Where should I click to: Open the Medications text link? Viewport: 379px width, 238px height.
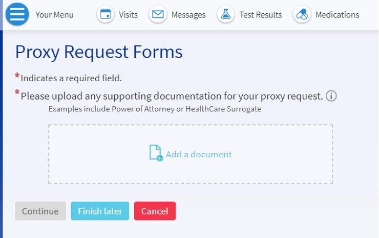click(337, 15)
